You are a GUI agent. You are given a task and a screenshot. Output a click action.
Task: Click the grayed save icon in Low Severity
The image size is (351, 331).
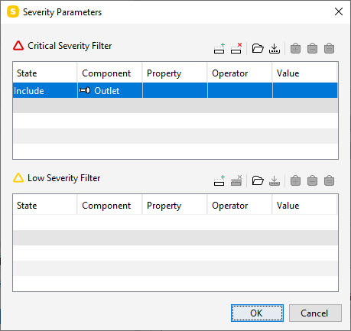(x=275, y=180)
